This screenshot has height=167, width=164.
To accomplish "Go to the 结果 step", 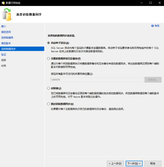I will [4, 66].
